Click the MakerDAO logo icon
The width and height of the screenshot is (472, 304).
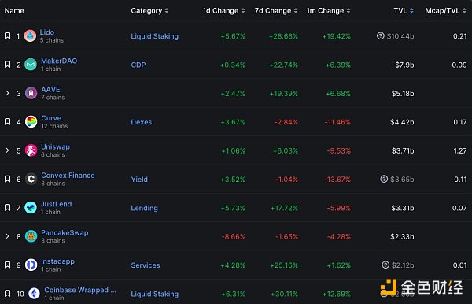[x=31, y=65]
